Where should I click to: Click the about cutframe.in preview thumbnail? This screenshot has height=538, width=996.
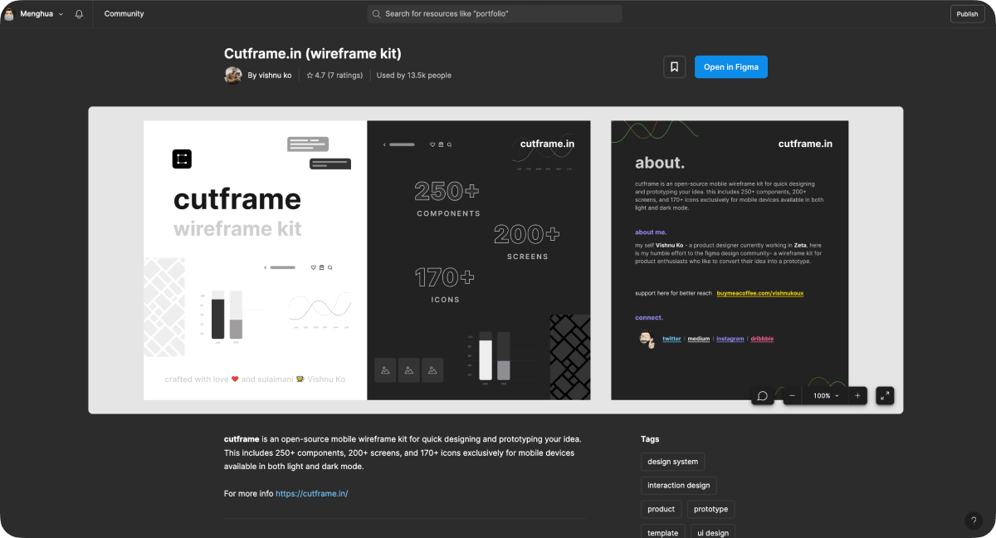(x=730, y=260)
